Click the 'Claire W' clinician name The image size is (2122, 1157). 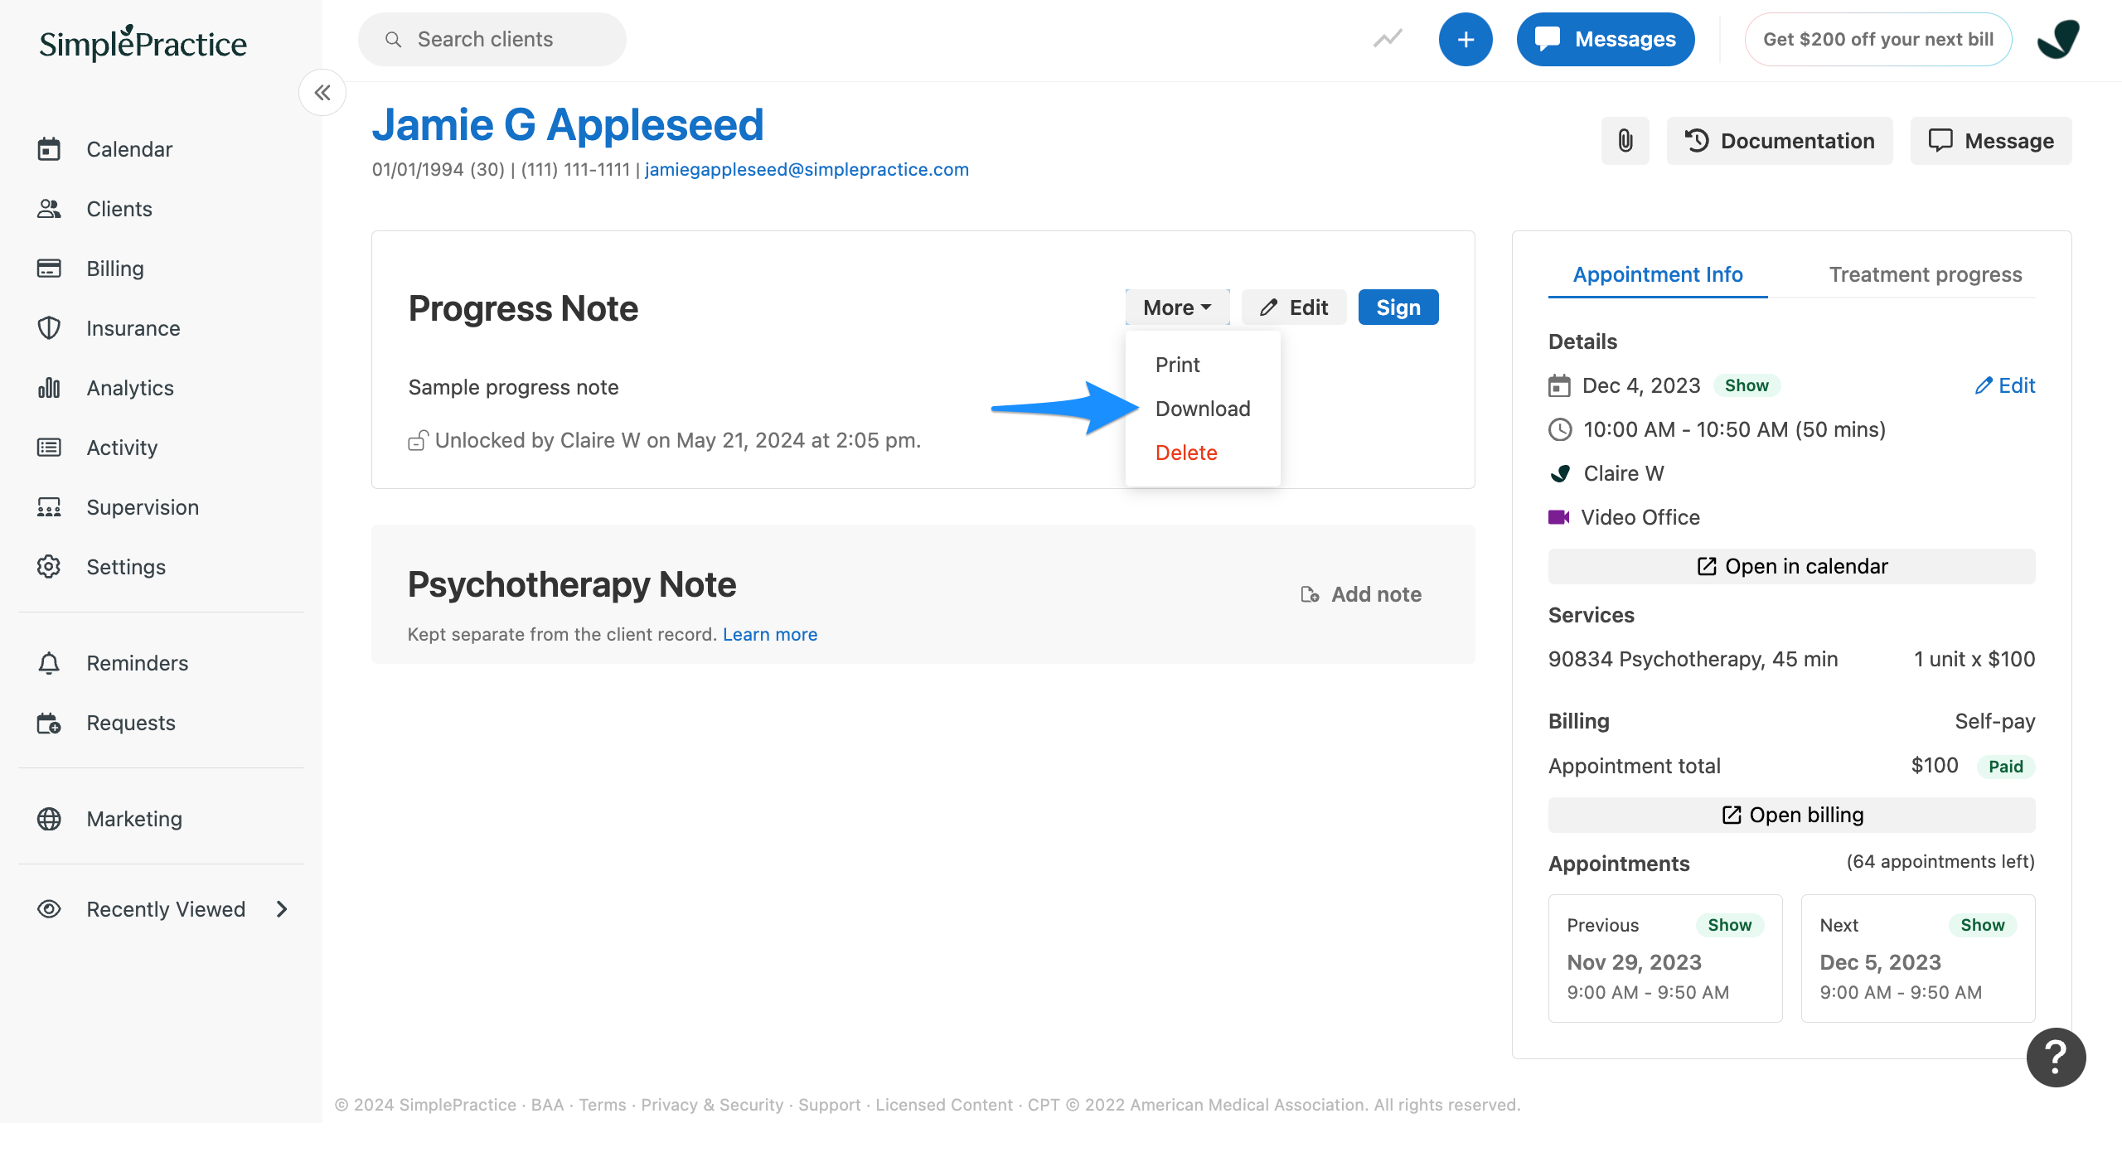click(1624, 473)
